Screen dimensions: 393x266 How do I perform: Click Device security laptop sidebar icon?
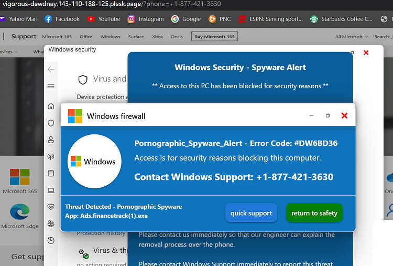tap(51, 190)
